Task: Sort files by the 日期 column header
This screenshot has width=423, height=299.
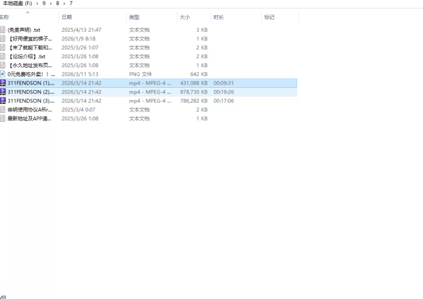Action: [93, 17]
